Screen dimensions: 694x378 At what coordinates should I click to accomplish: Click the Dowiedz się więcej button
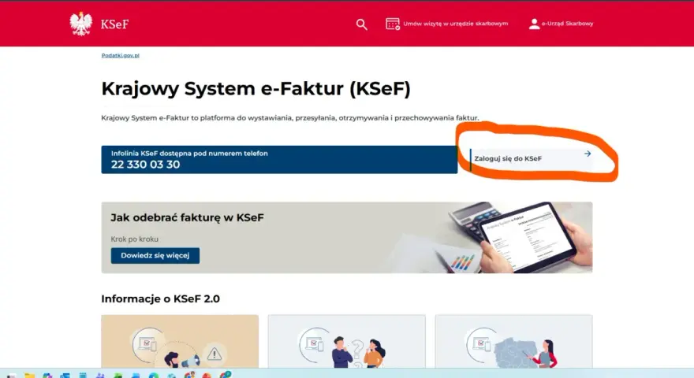point(155,255)
